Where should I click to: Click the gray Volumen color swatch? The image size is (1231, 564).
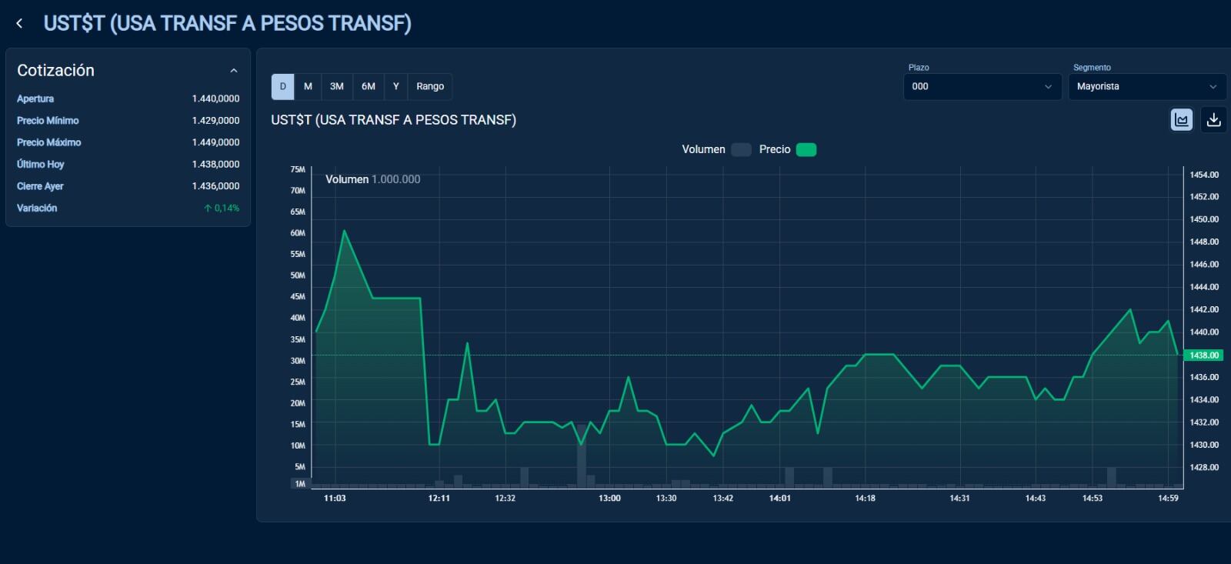point(741,149)
